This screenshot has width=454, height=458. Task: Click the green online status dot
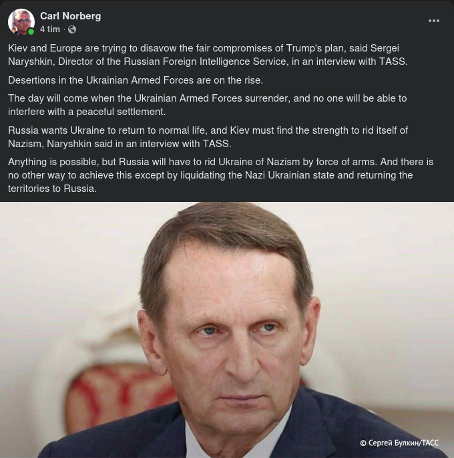tap(31, 31)
